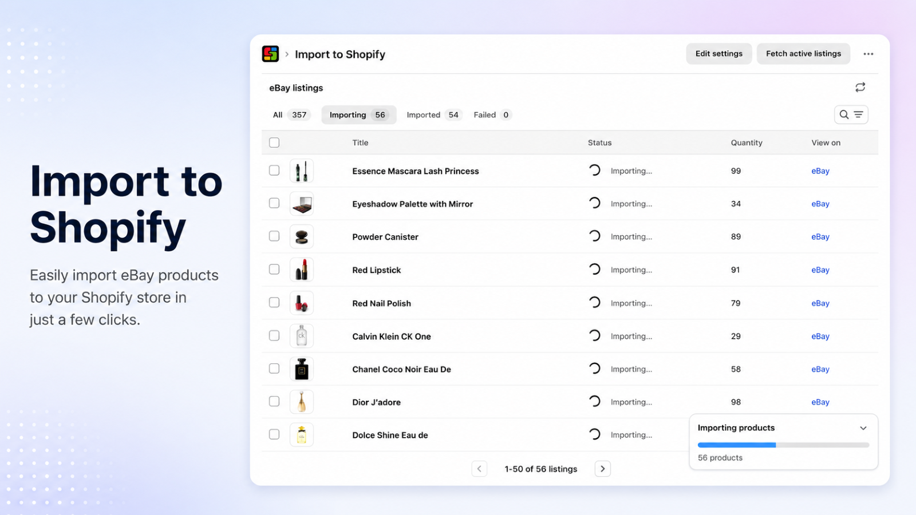Click the importing spinner for Dior J'adore
The width and height of the screenshot is (916, 515).
tap(595, 401)
